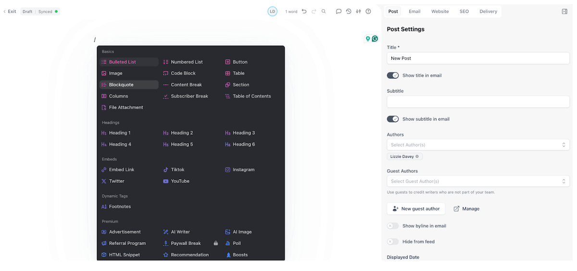Switch to the Website tab
577x271 pixels.
click(440, 12)
